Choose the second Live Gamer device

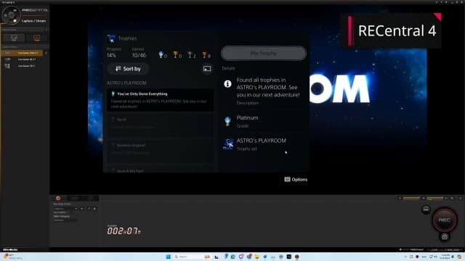22,59
